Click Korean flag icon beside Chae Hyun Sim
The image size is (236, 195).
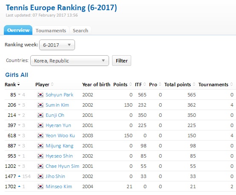pyautogui.click(x=40, y=166)
